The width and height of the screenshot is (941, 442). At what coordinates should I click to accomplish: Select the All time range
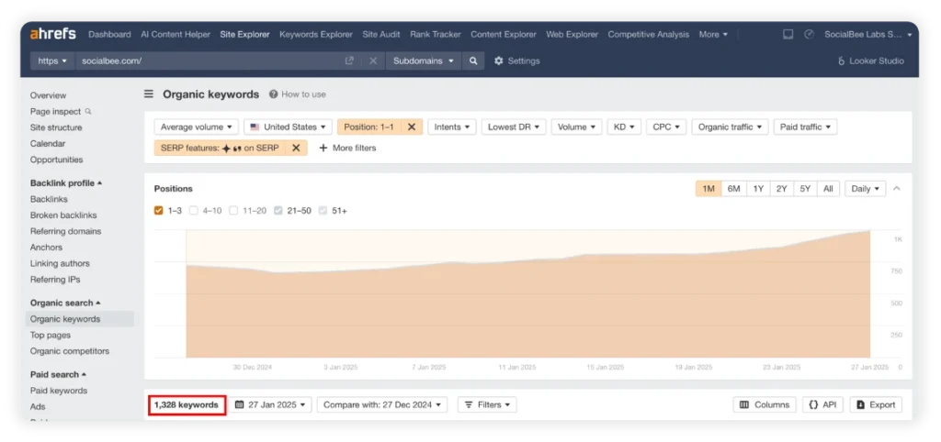point(828,189)
